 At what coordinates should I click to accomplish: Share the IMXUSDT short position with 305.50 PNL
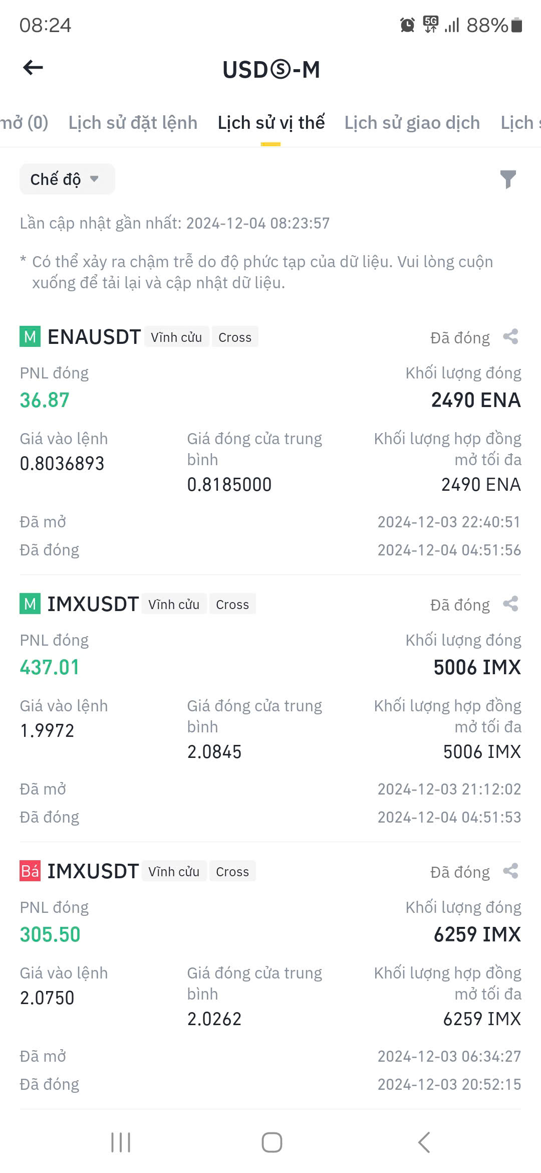pos(510,871)
